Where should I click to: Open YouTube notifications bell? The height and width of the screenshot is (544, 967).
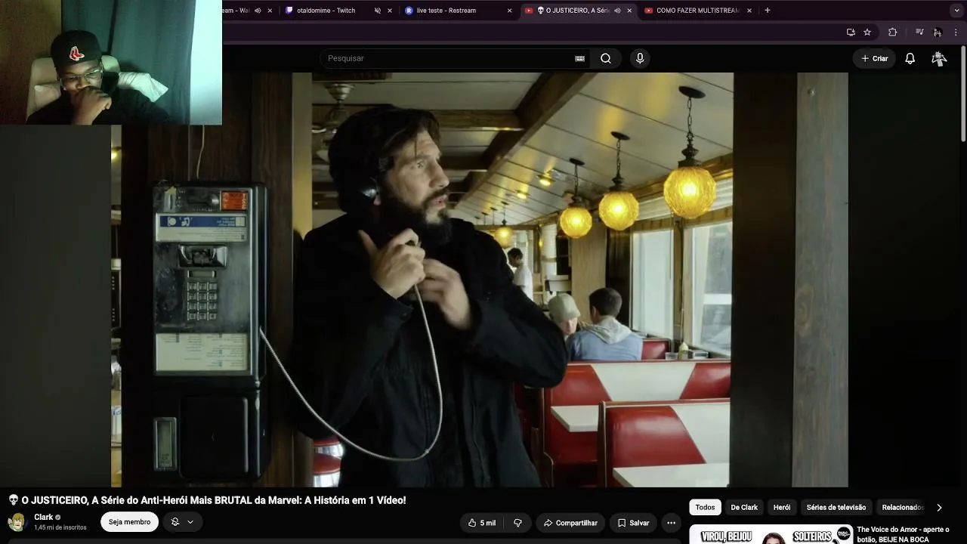(x=910, y=58)
